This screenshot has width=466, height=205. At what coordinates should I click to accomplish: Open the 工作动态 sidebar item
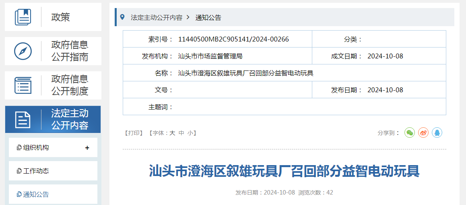click(x=36, y=171)
